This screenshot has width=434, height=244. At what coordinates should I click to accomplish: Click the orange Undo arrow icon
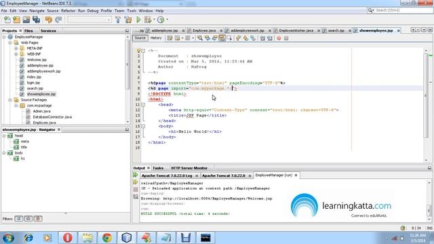coord(48,20)
